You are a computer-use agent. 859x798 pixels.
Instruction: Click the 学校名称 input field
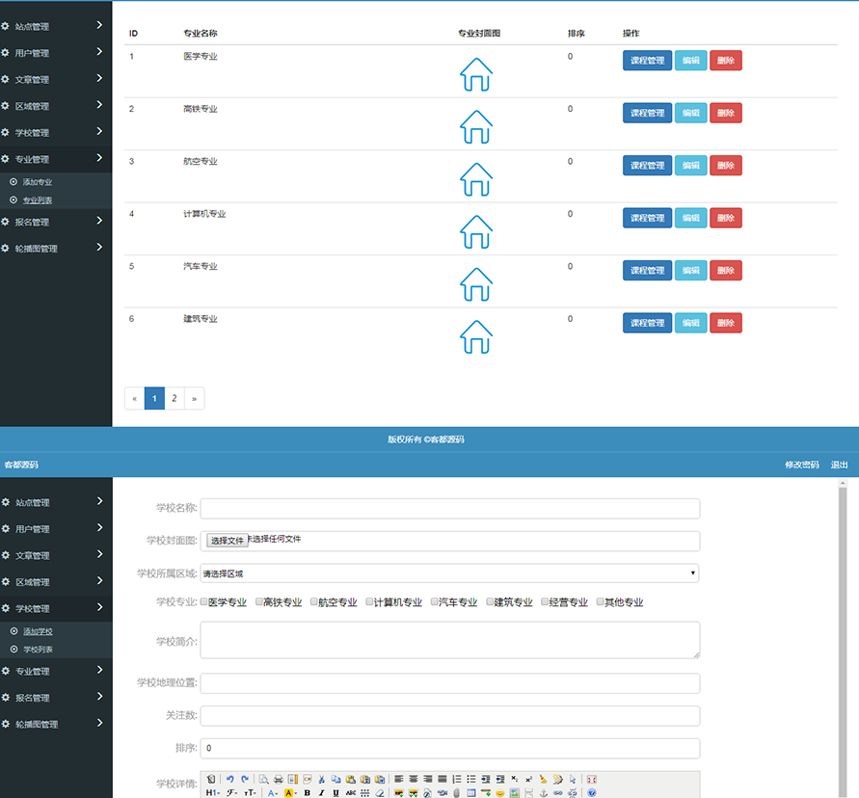pyautogui.click(x=449, y=508)
